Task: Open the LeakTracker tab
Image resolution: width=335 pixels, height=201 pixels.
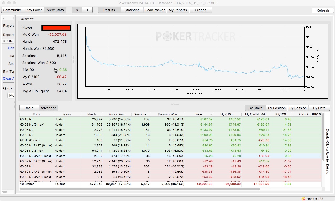Action: click(x=155, y=10)
